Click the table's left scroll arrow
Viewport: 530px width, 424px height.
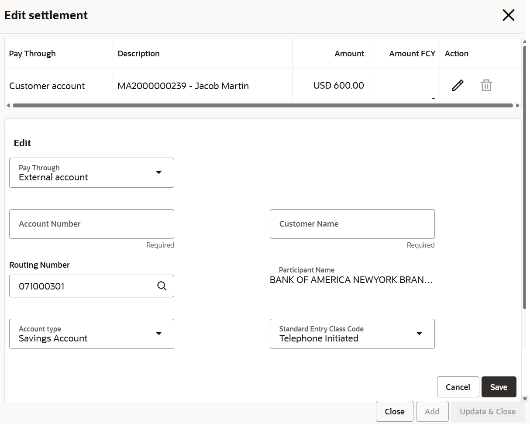click(8, 106)
